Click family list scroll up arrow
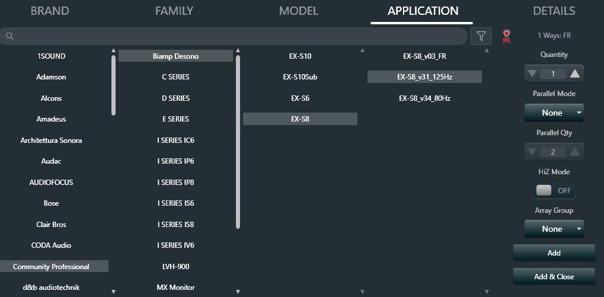Screen dimensions: 604x297 [238, 50]
